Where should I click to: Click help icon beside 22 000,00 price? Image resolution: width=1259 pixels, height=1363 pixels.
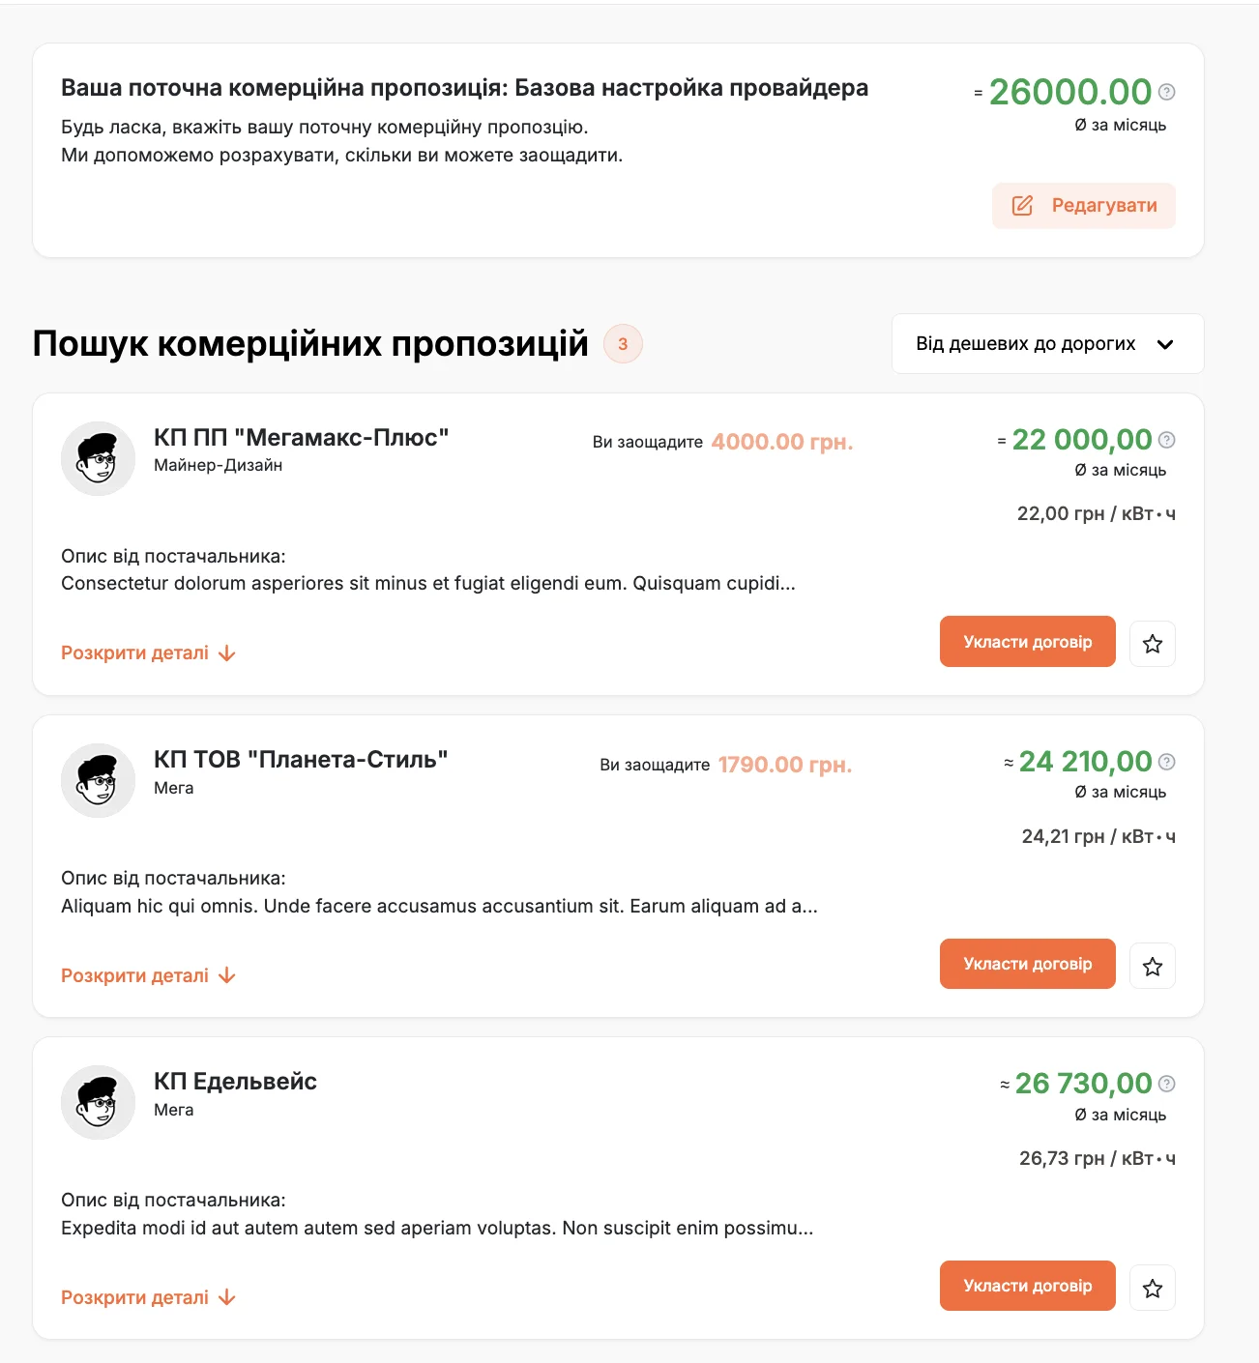(1167, 440)
